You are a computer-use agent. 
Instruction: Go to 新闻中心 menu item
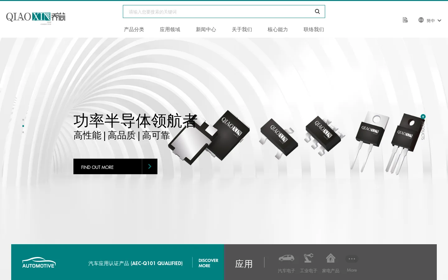coord(206,30)
